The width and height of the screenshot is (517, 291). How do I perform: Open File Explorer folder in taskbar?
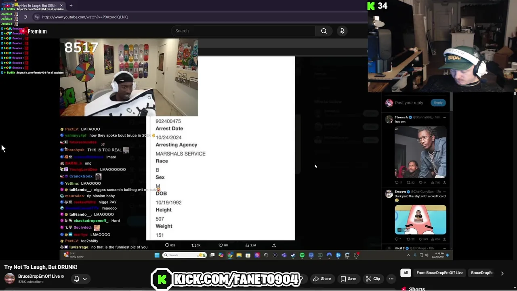(239, 255)
